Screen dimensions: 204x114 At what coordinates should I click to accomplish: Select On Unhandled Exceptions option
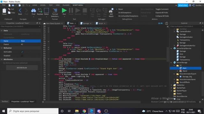pos(128,16)
